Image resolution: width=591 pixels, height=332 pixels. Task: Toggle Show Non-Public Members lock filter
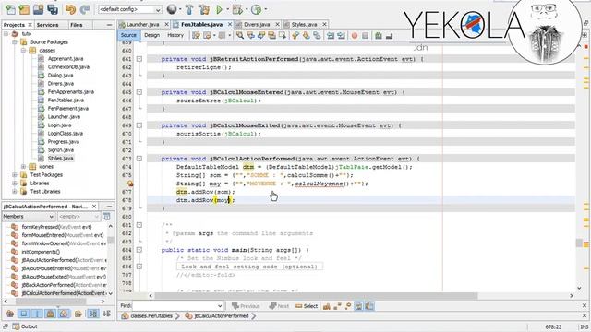50,314
